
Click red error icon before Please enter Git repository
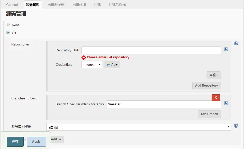[x=84, y=58]
